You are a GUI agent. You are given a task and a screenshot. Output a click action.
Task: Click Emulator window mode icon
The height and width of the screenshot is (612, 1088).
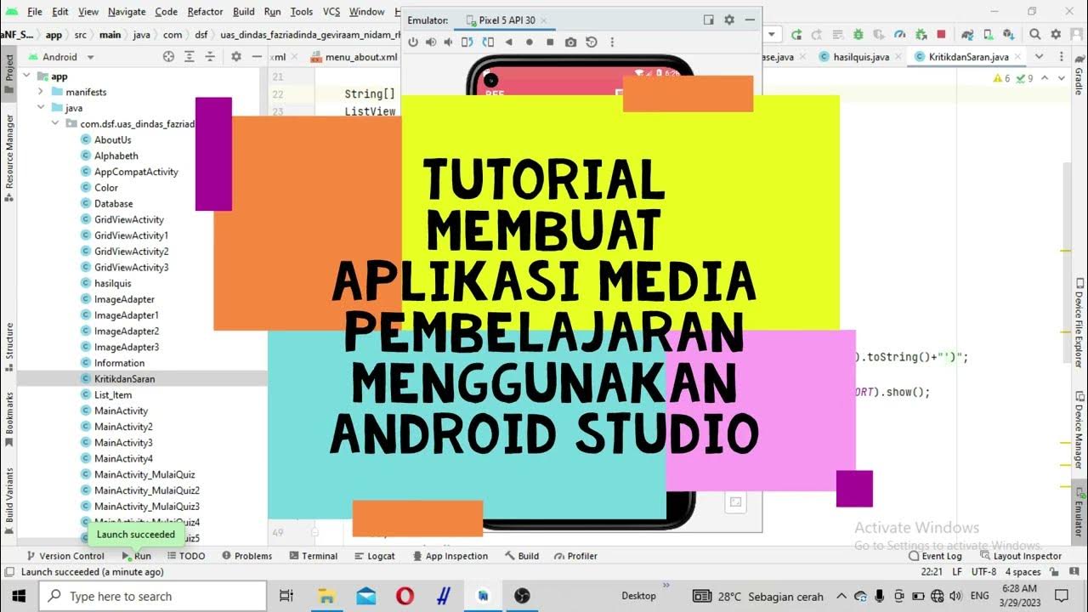click(709, 20)
